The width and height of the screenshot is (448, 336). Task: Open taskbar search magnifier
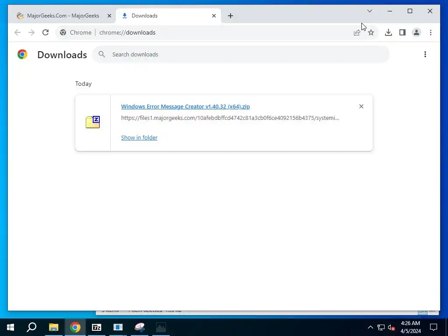31,327
